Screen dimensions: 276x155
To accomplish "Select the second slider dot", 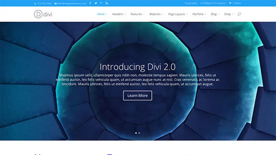I will tap(139, 133).
